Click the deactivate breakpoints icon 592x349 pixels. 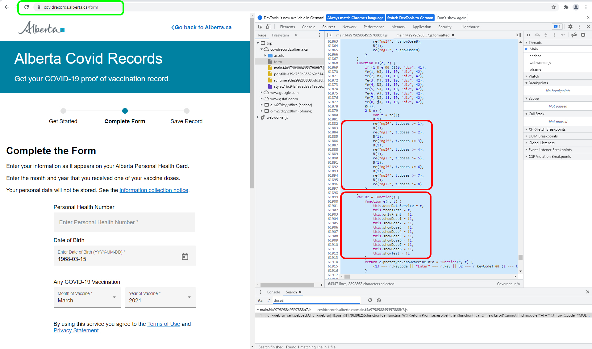pos(574,35)
